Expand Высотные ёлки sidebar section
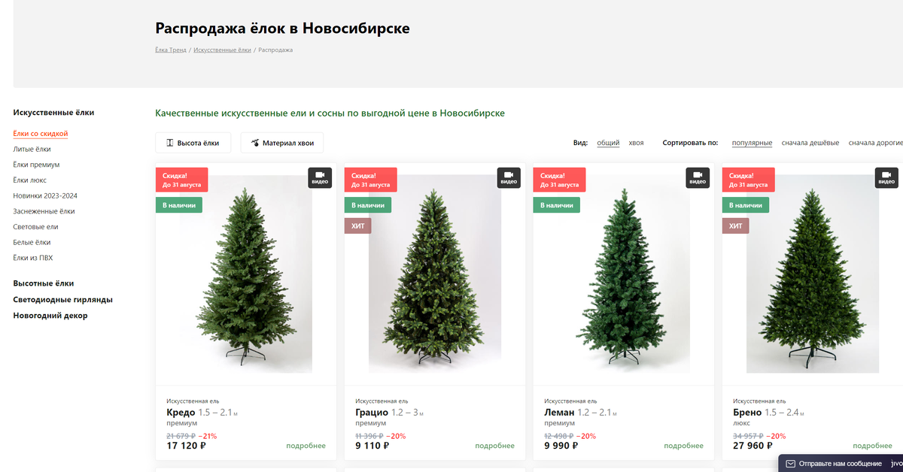 [44, 283]
